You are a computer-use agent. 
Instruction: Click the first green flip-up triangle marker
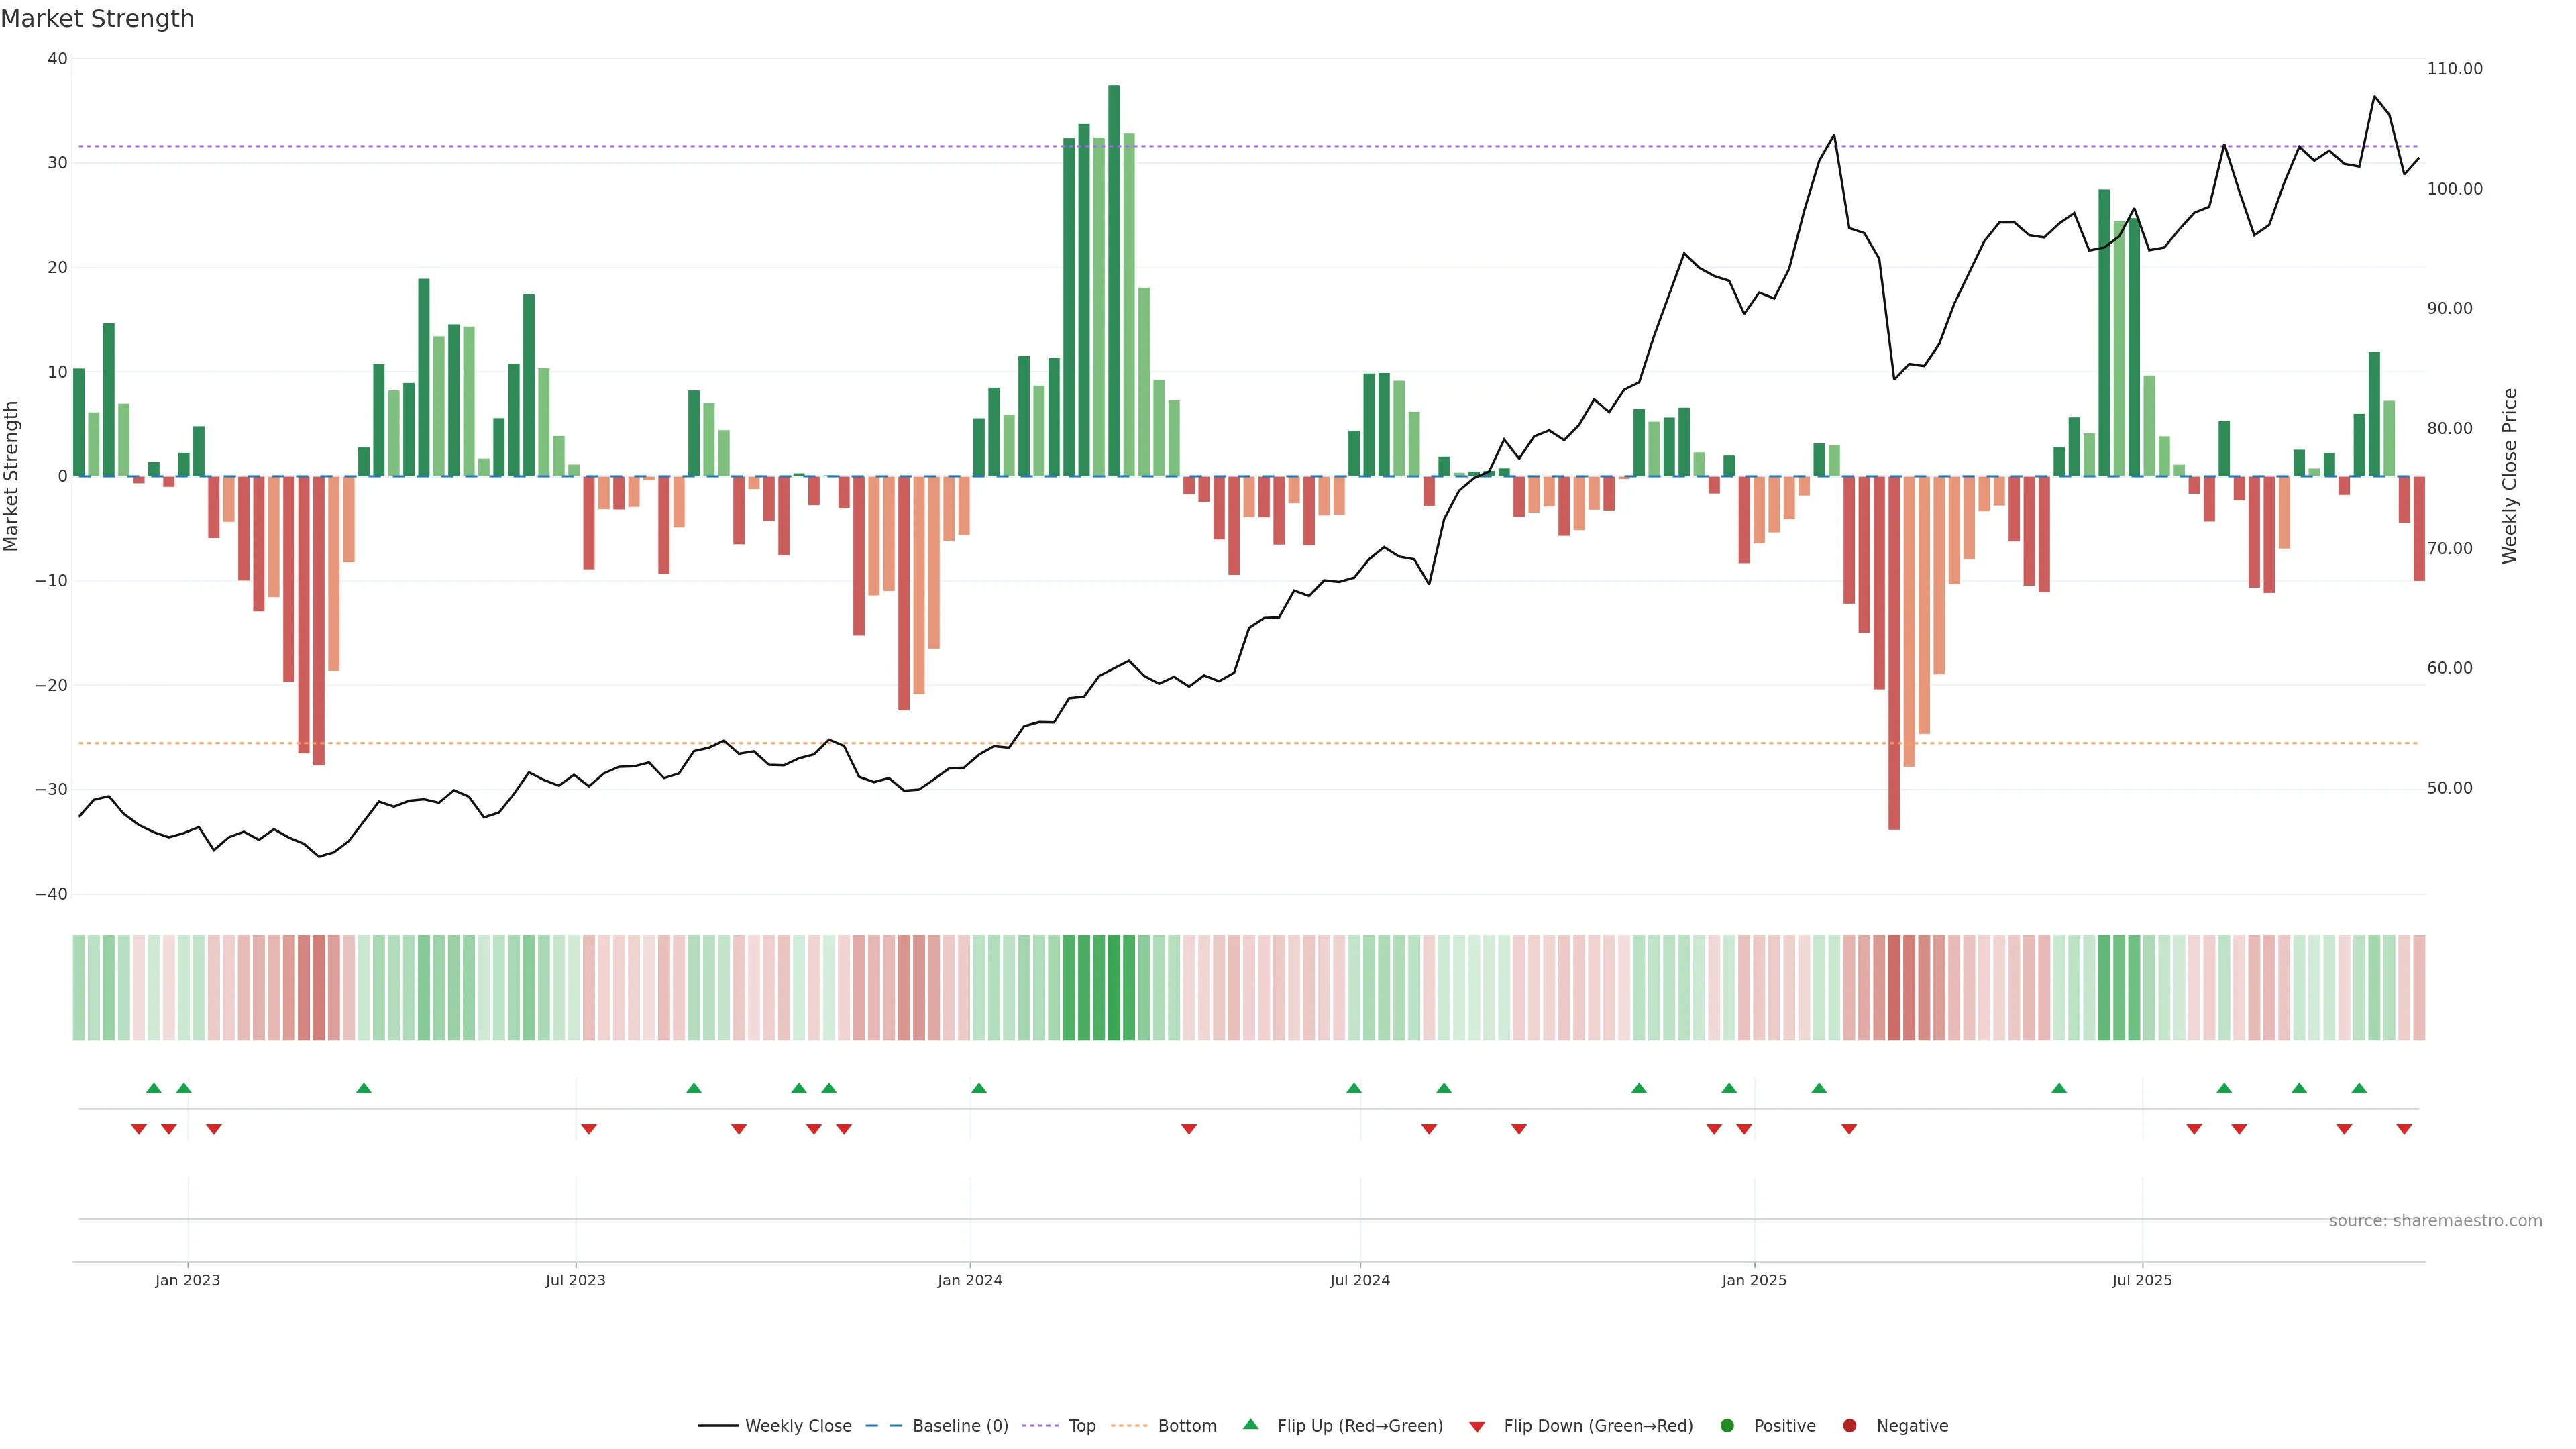click(154, 1088)
